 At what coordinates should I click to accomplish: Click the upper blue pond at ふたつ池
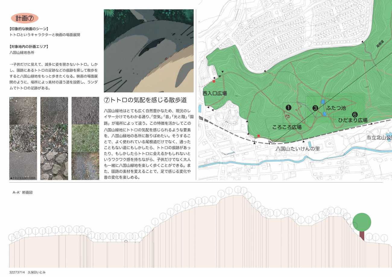(x=323, y=102)
